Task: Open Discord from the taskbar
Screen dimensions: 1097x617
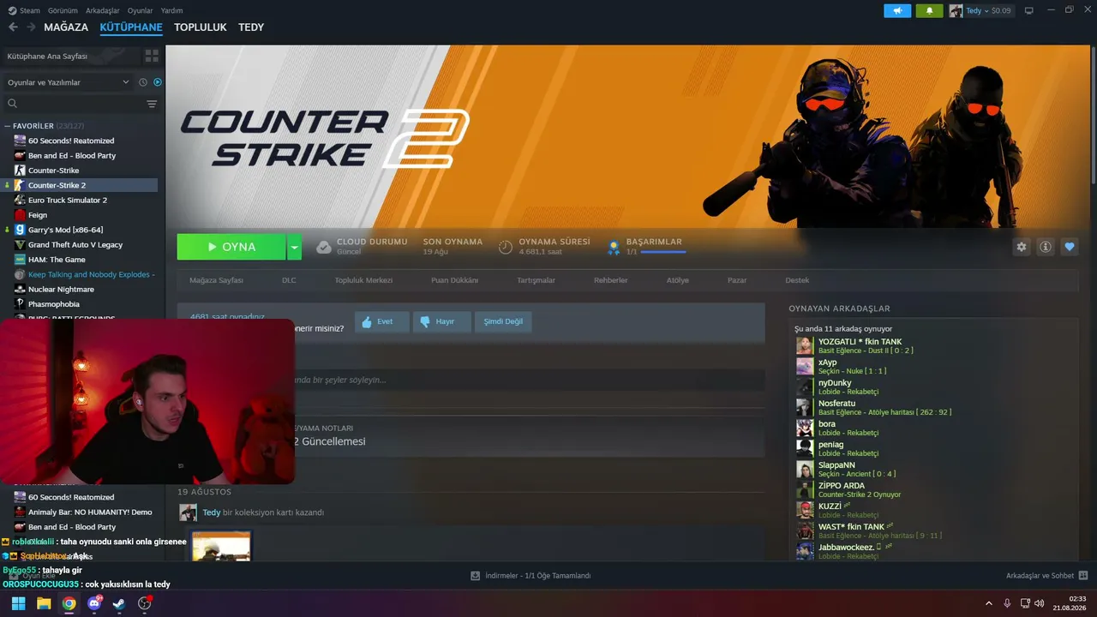Action: coord(94,603)
